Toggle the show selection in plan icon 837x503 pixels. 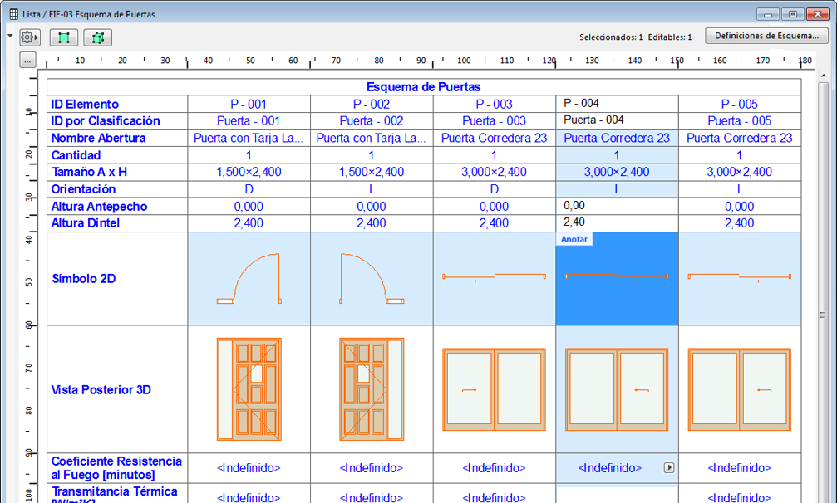[63, 37]
